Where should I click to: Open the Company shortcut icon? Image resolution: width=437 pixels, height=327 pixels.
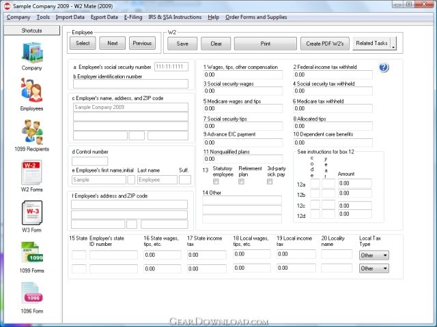tap(32, 53)
